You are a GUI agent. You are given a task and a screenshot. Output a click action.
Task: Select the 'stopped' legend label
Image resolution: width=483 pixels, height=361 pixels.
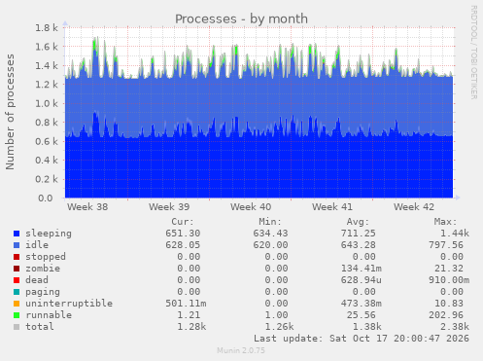click(x=46, y=257)
